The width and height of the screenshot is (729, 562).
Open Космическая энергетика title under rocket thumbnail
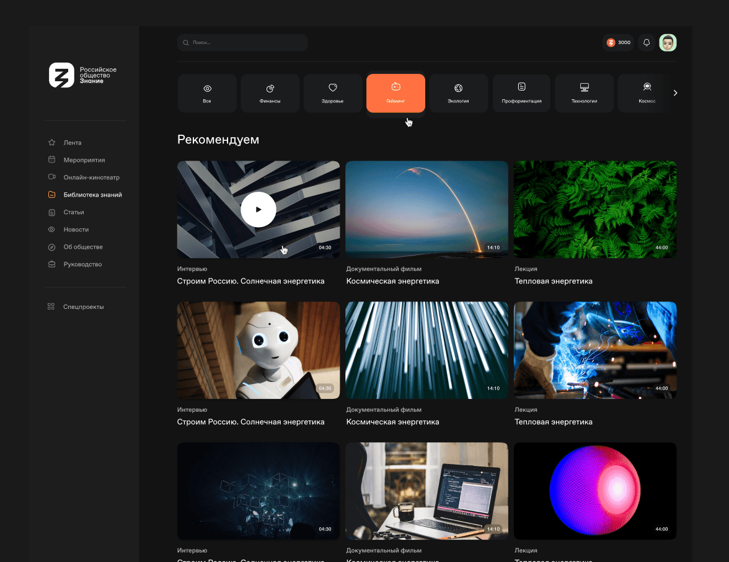[393, 281]
